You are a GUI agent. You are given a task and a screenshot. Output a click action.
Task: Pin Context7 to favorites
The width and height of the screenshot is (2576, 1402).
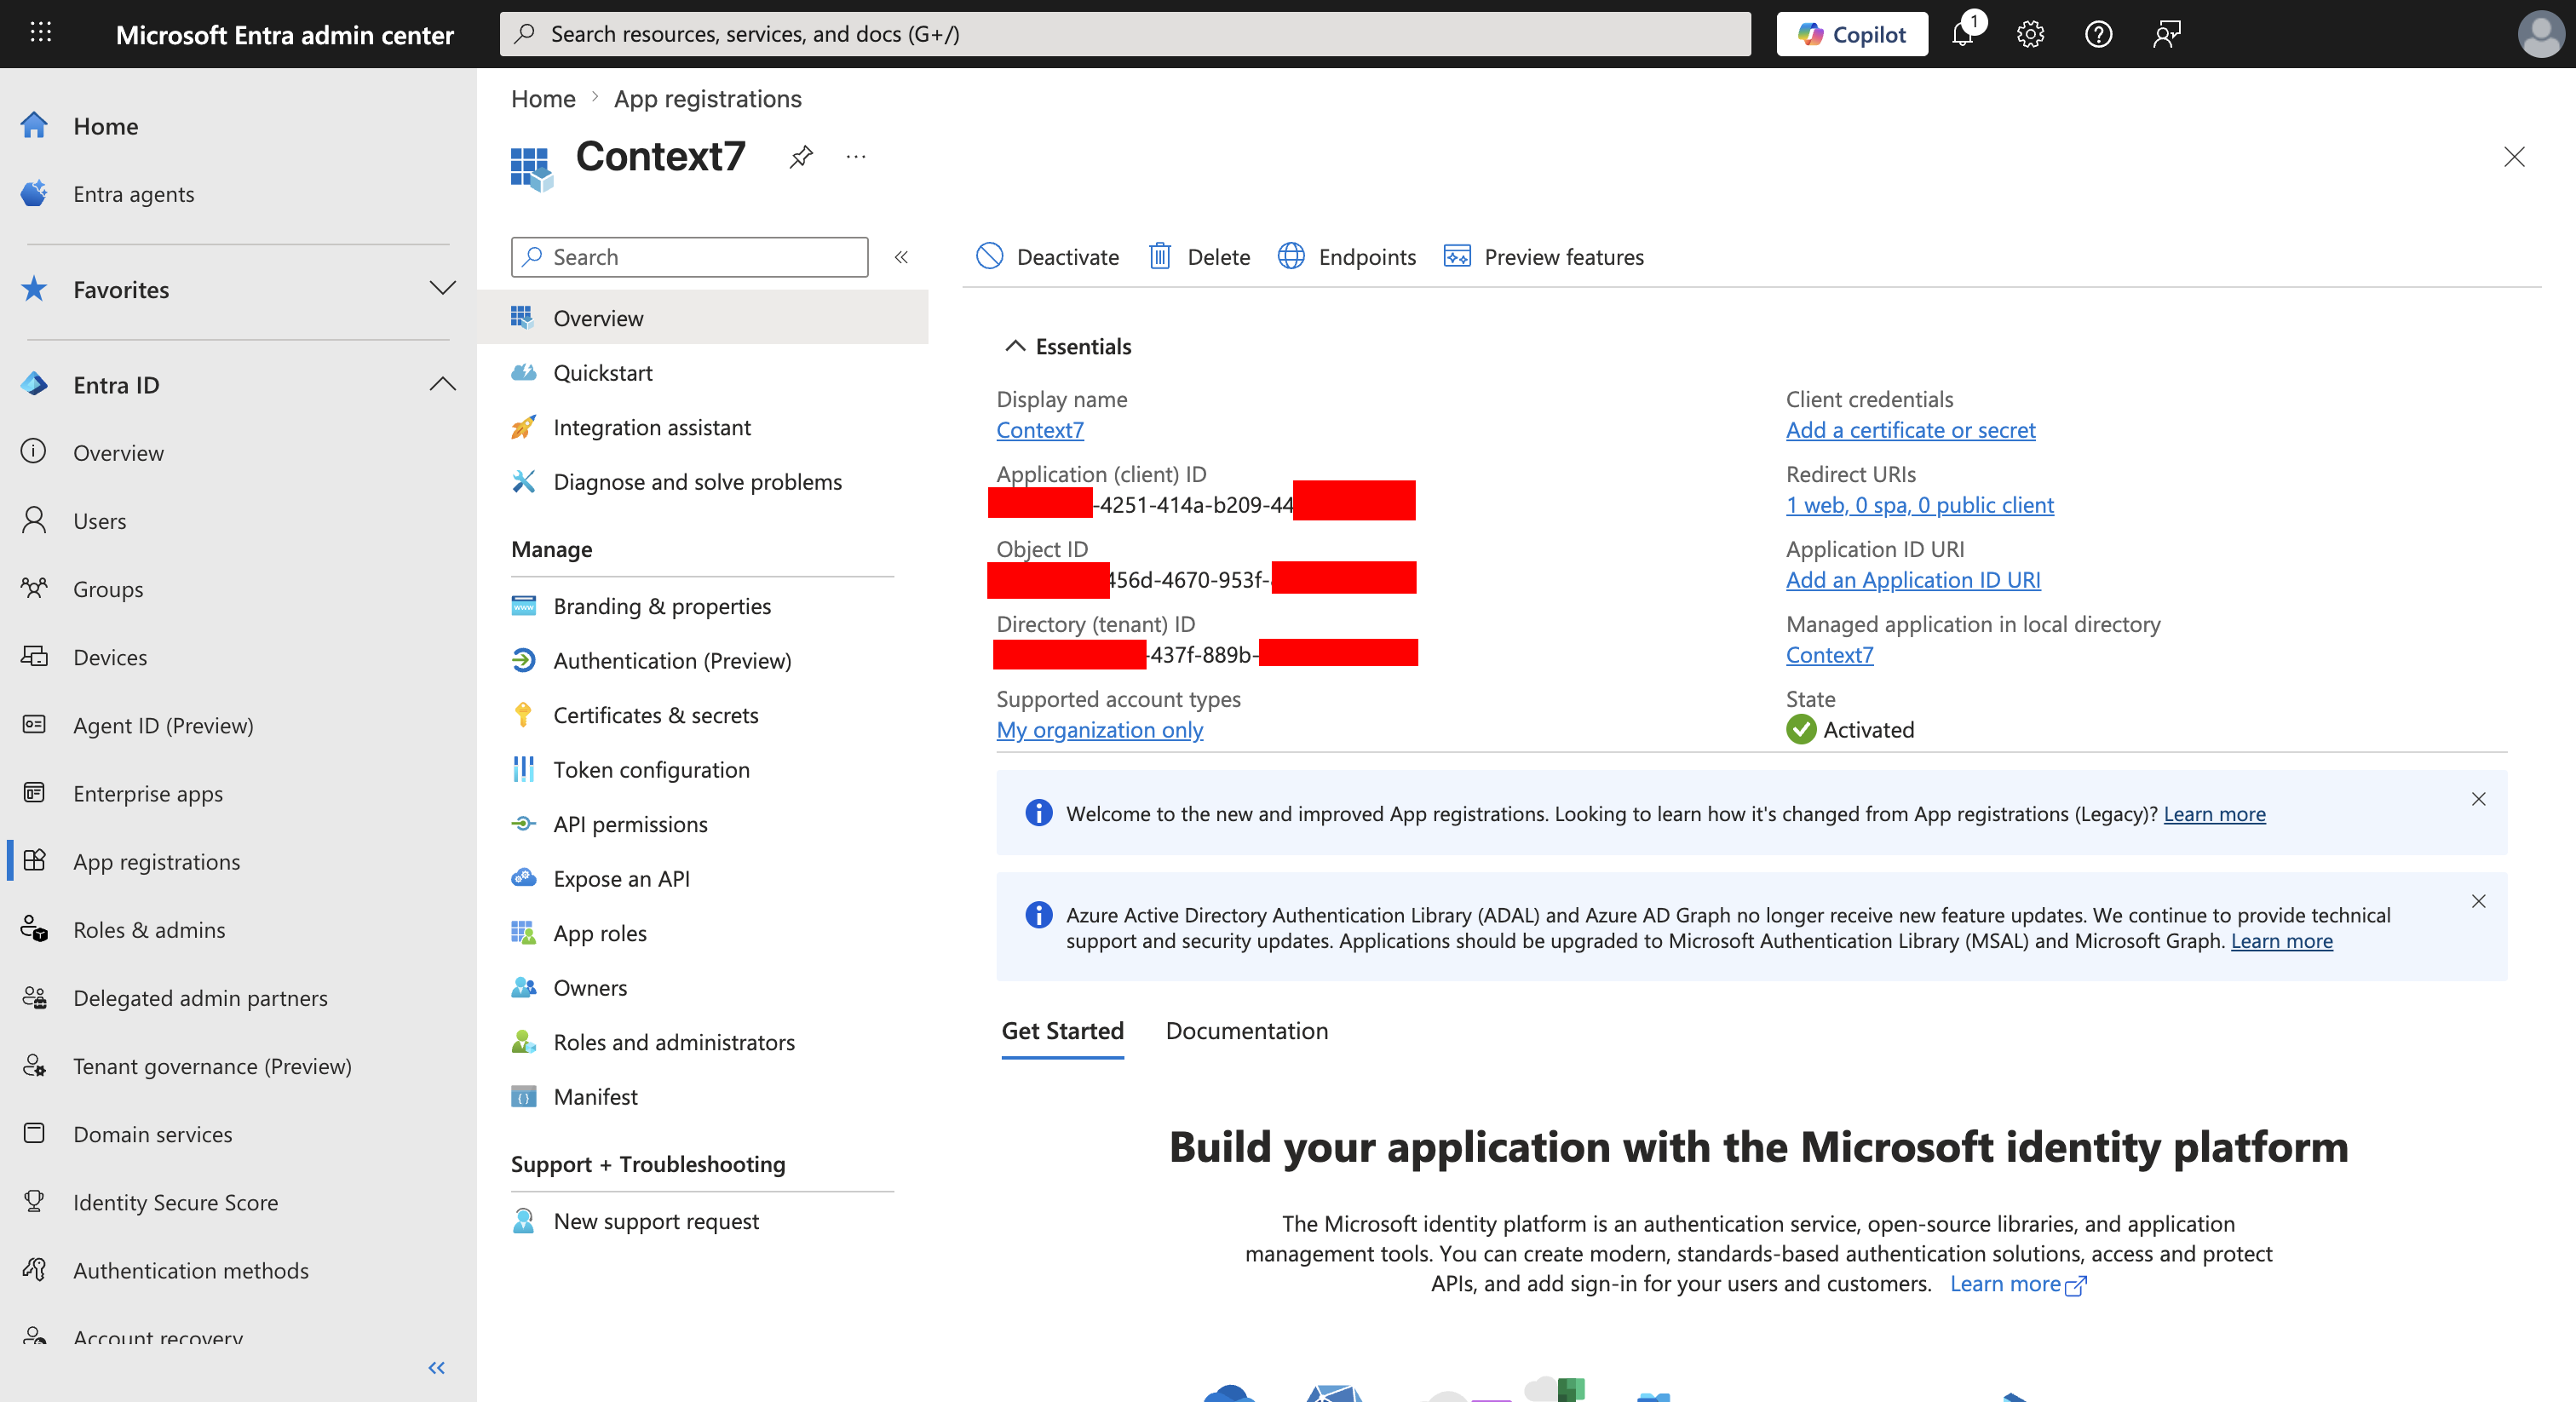[x=801, y=157]
